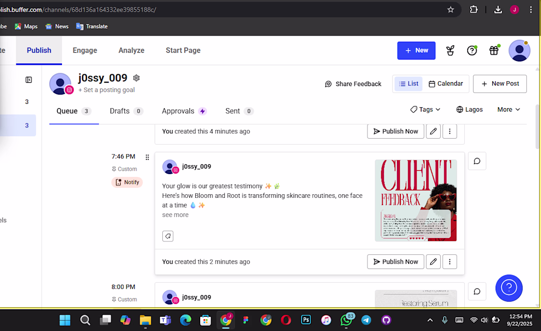
Task: Open WhatsApp from the taskbar
Action: 346,320
